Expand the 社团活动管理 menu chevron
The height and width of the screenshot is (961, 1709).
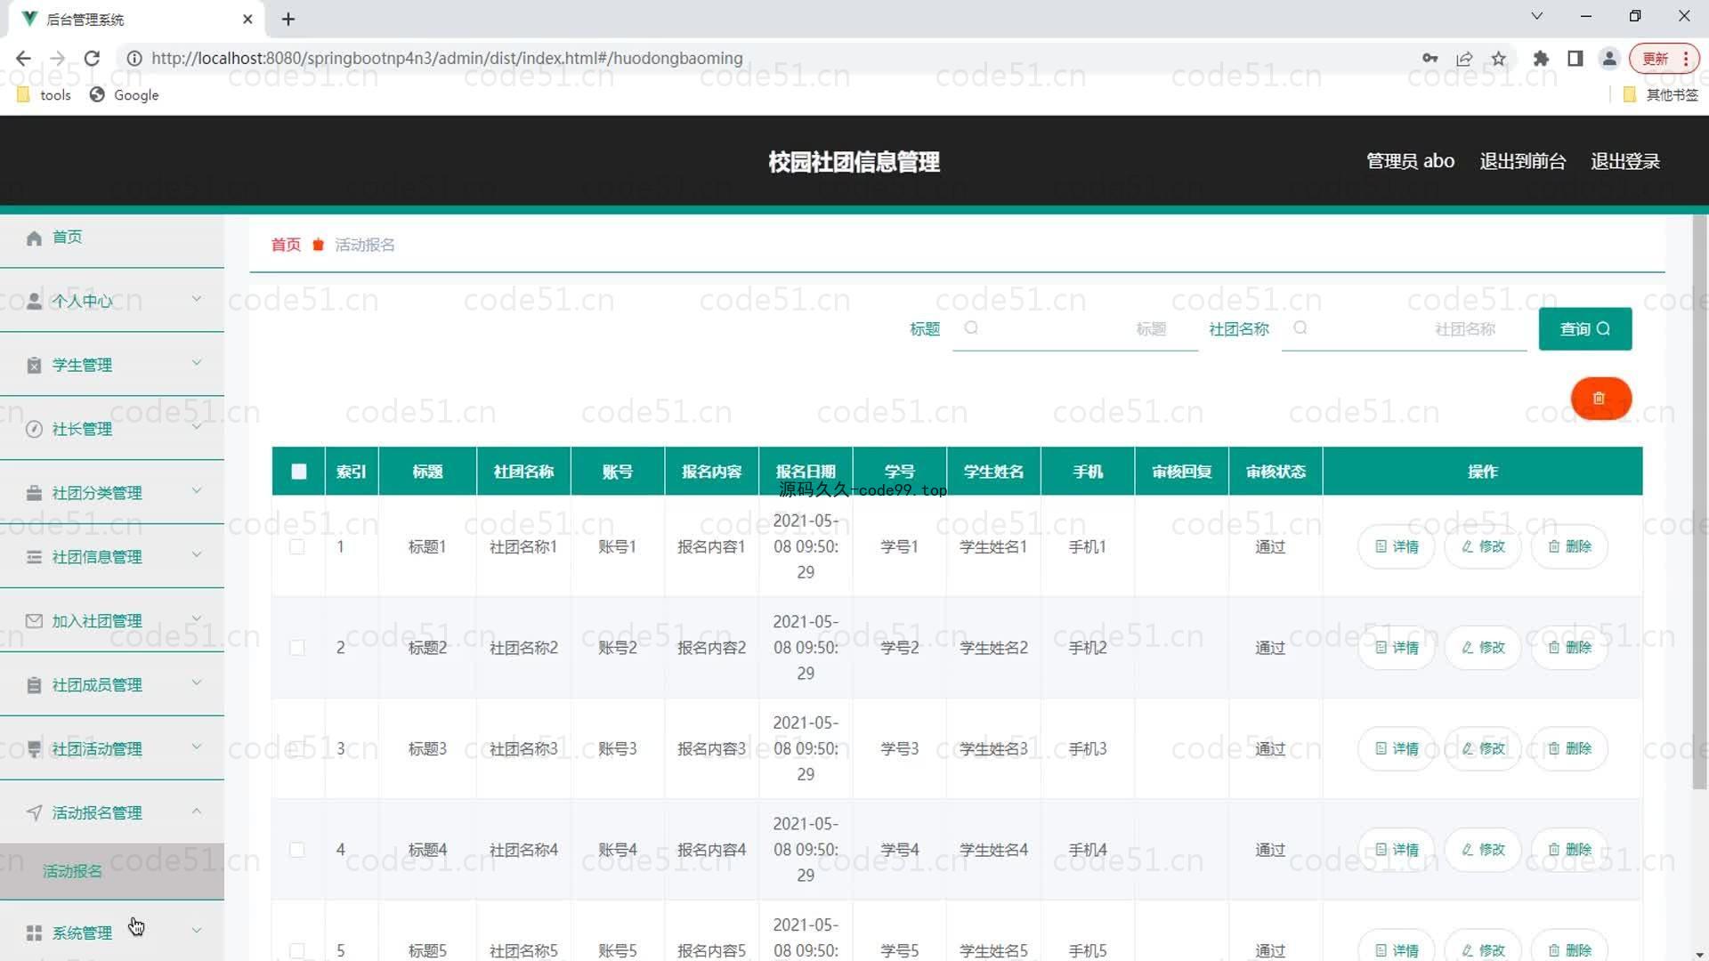click(197, 747)
